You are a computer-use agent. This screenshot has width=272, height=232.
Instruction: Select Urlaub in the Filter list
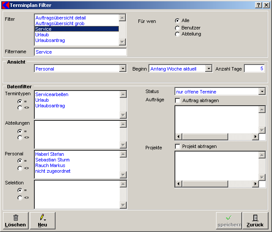coord(43,35)
